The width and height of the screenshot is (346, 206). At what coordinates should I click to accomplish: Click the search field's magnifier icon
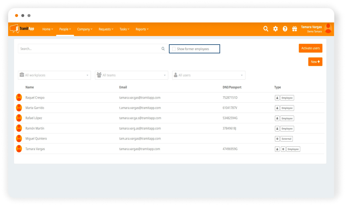pyautogui.click(x=163, y=49)
